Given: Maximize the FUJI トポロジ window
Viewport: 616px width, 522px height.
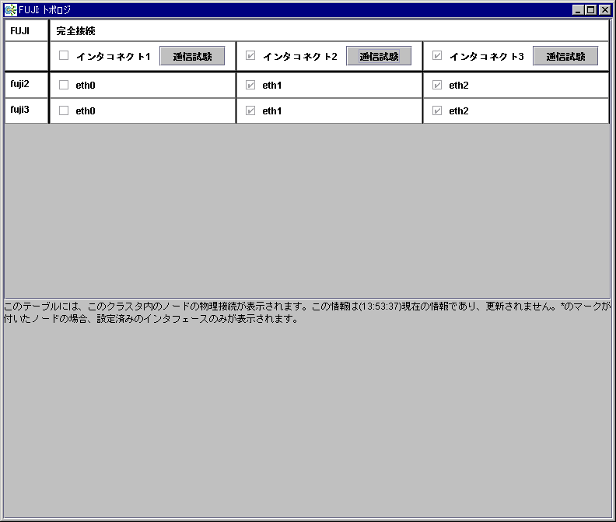Looking at the screenshot, I should coord(591,10).
